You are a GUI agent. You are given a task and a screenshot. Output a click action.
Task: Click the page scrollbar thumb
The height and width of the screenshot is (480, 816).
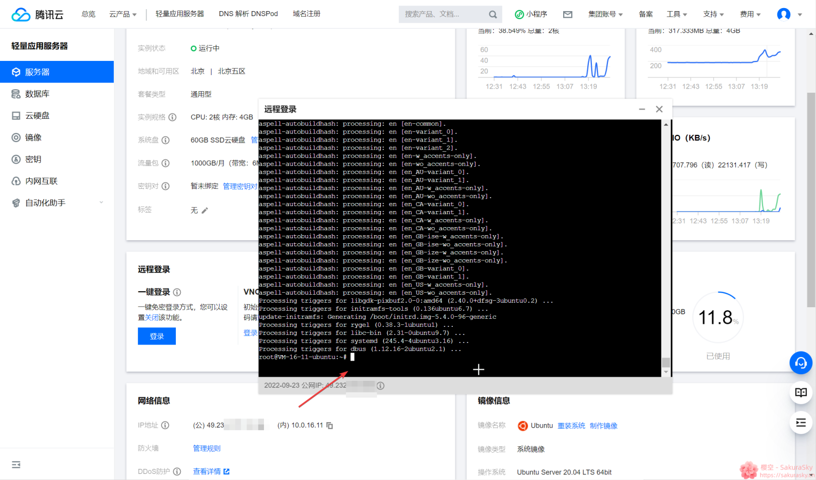(x=811, y=199)
